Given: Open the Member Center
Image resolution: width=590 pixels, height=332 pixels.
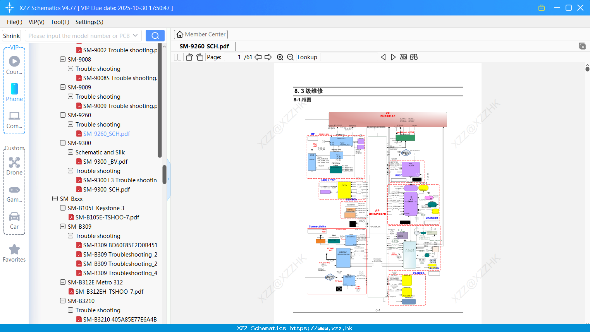Looking at the screenshot, I should point(201,34).
